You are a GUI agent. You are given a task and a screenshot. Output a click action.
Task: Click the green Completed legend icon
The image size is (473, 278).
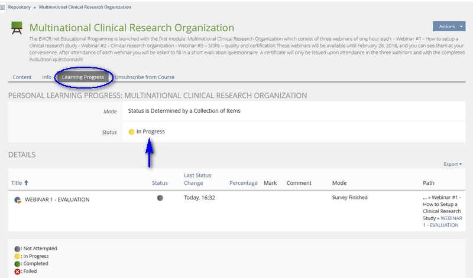pyautogui.click(x=17, y=264)
